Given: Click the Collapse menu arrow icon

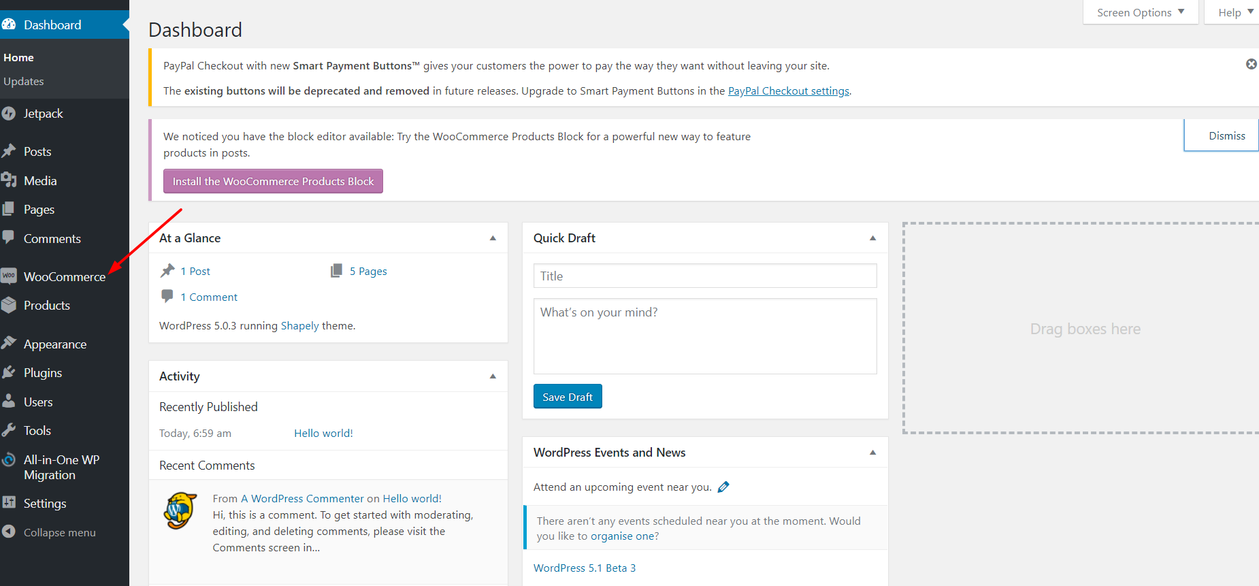Looking at the screenshot, I should [x=8, y=532].
